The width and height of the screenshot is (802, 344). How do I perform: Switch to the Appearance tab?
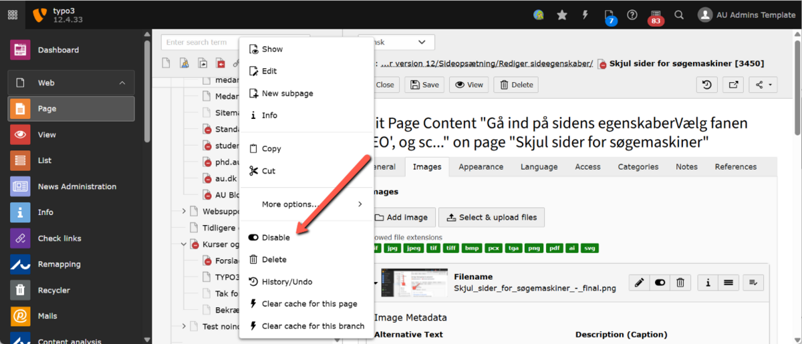[481, 167]
